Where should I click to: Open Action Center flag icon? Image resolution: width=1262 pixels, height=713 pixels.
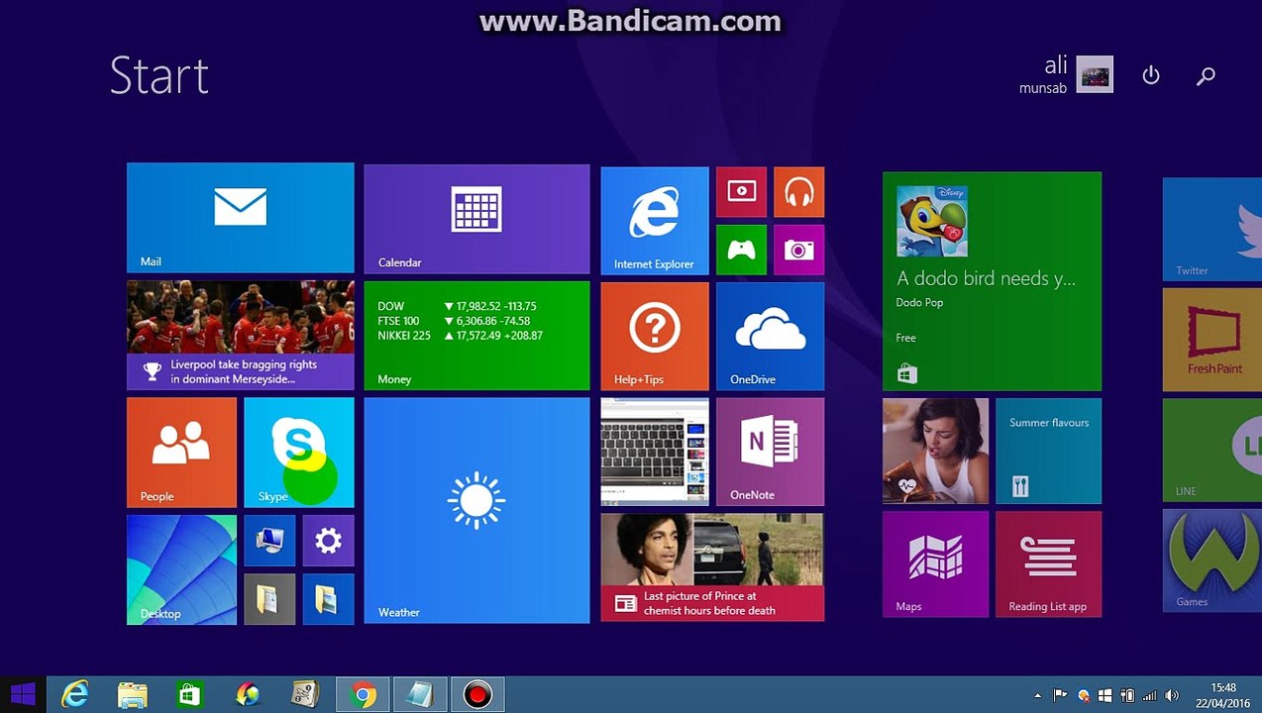point(1061,696)
